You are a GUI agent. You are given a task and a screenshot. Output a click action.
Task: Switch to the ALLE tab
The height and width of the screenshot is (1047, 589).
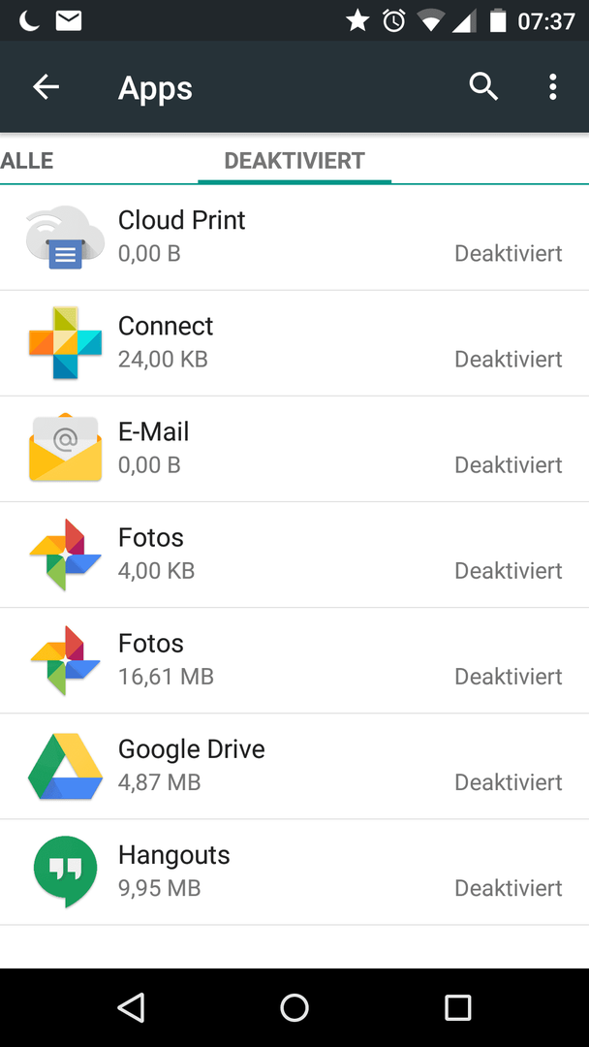click(27, 161)
